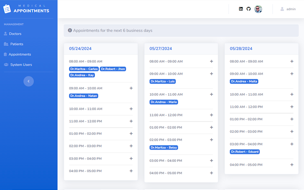Open the LinkedIn icon link
The height and width of the screenshot is (190, 304).
point(241,9)
